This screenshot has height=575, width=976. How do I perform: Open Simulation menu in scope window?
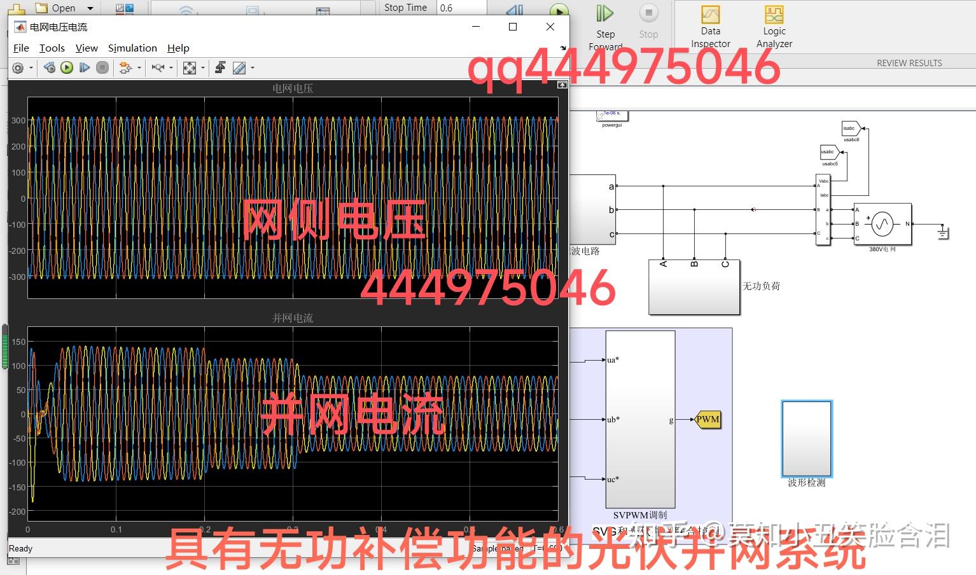[x=132, y=48]
